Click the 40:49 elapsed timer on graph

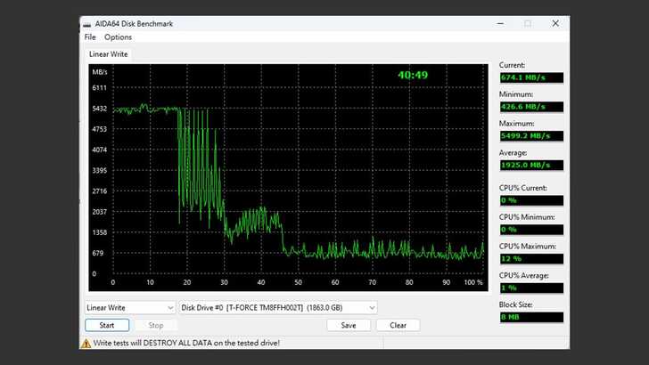point(413,75)
